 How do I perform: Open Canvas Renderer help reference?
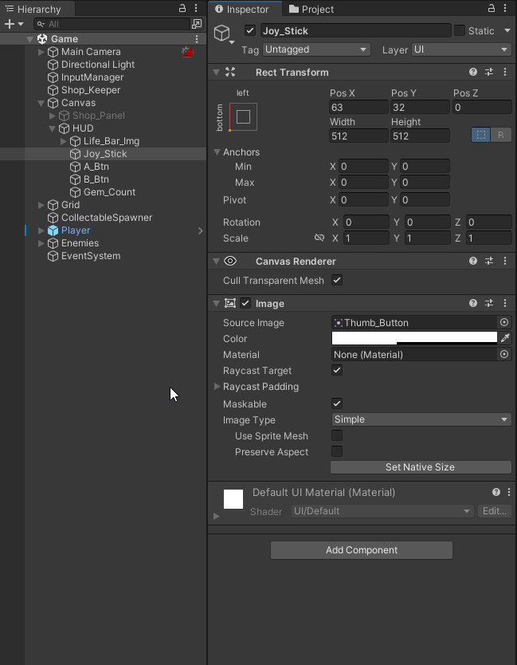point(473,261)
